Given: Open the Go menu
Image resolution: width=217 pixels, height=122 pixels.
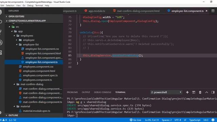Looking at the screenshot, I should (x=24, y=5).
